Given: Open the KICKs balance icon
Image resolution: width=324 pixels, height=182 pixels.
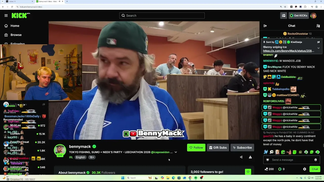Looking at the screenshot, I should [x=280, y=169].
